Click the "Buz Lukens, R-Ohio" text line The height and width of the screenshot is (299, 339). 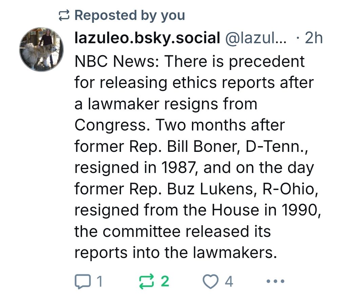(243, 189)
